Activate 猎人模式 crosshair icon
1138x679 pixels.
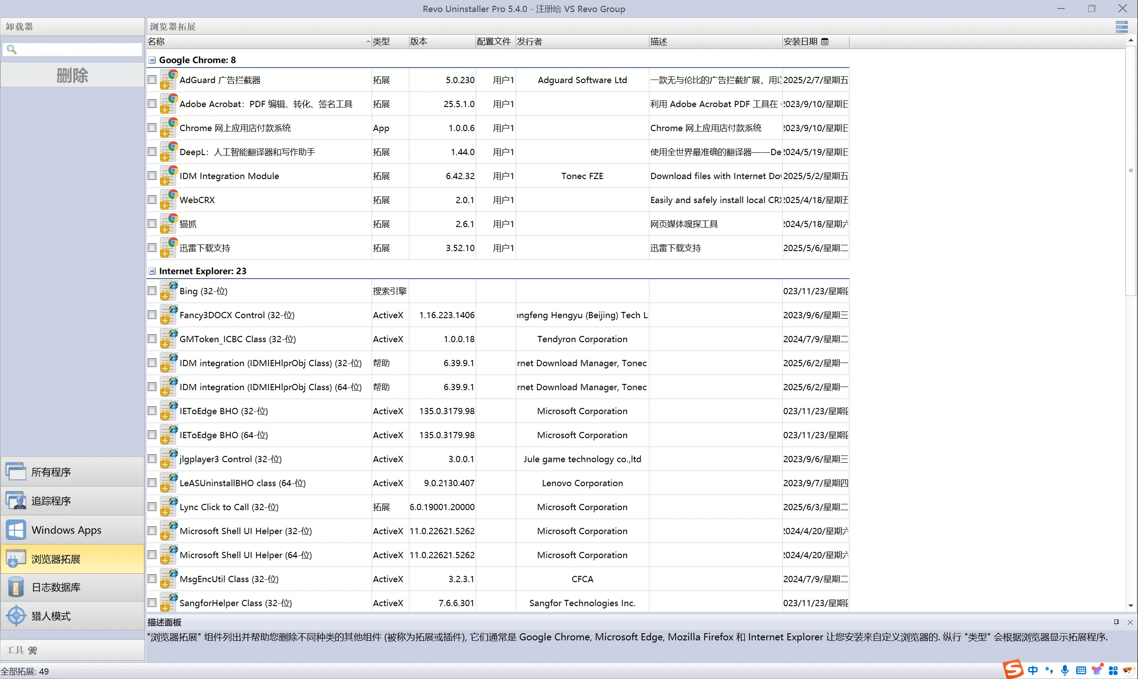tap(16, 616)
